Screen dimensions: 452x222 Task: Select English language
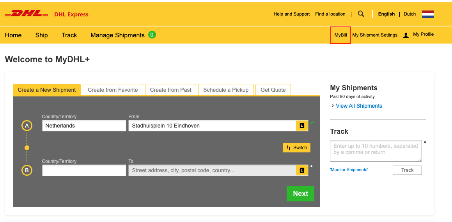coord(386,14)
